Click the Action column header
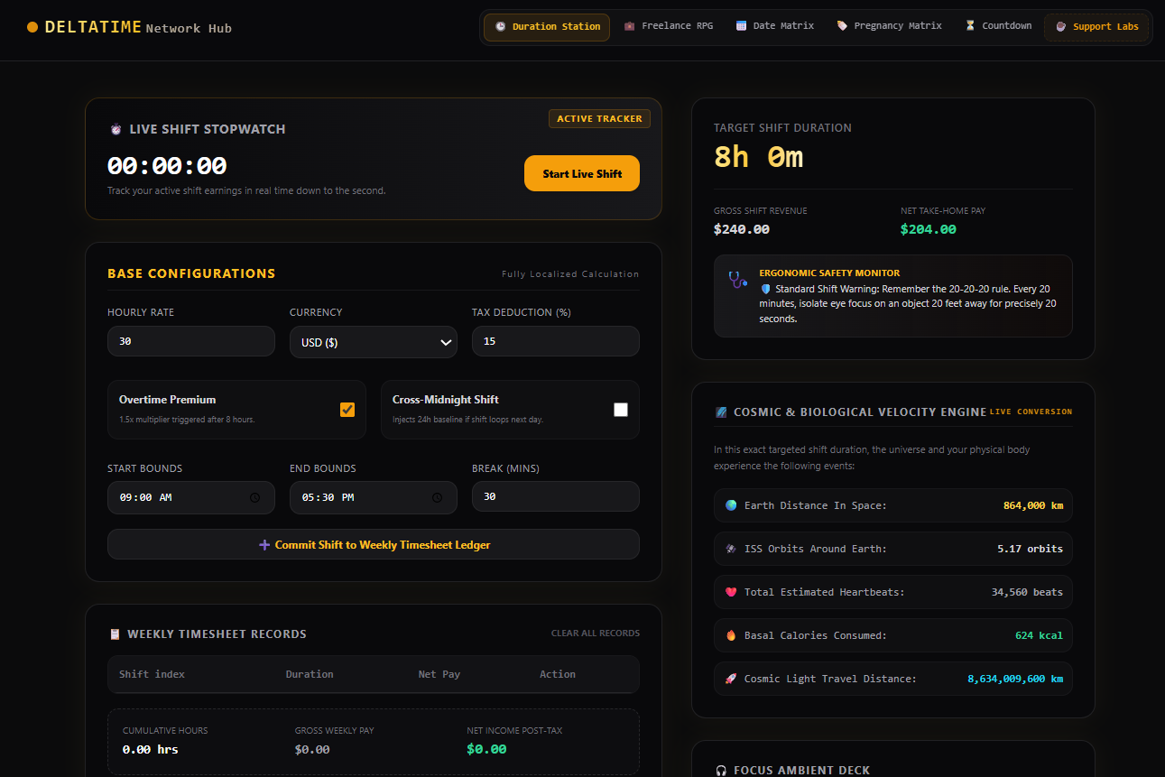This screenshot has height=777, width=1165. [x=558, y=674]
